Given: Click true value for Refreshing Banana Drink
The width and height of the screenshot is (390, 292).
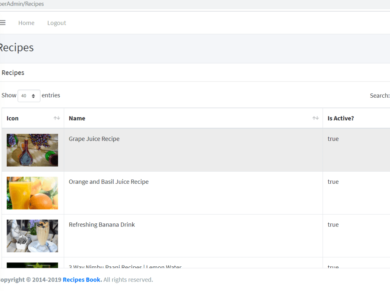Looking at the screenshot, I should coord(333,225).
